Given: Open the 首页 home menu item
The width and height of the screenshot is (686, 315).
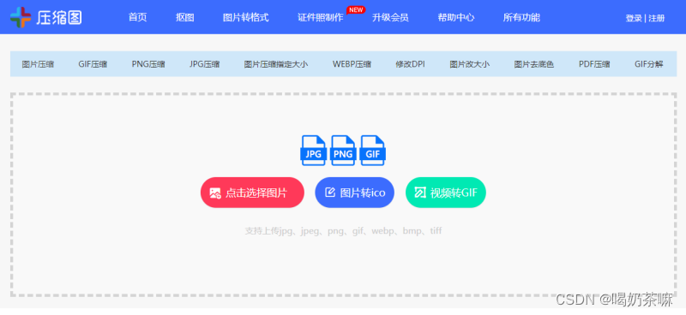Looking at the screenshot, I should tap(138, 17).
